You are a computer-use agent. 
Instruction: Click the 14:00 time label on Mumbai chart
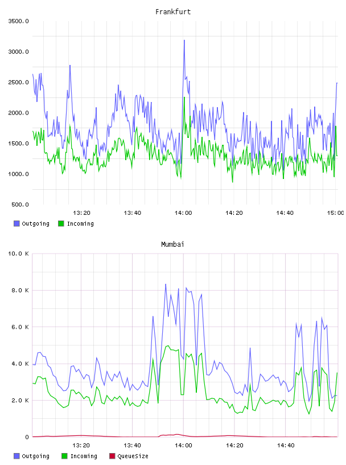pyautogui.click(x=183, y=446)
